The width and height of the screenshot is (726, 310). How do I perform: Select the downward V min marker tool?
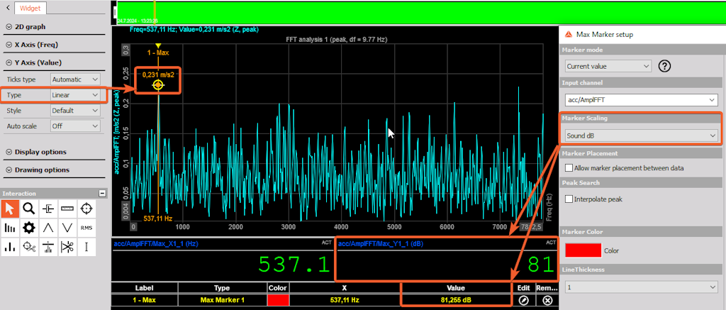(67, 228)
